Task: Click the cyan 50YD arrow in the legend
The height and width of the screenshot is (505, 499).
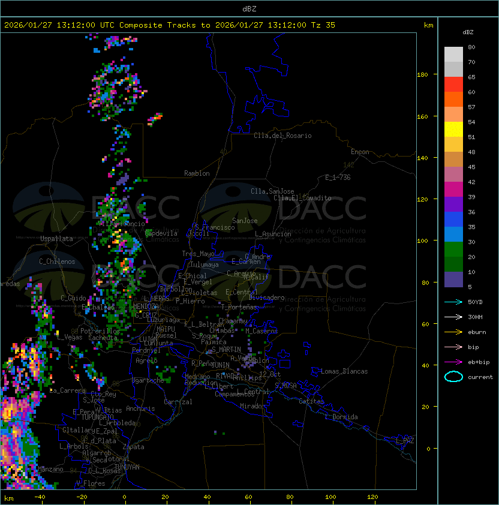Action: [x=453, y=302]
